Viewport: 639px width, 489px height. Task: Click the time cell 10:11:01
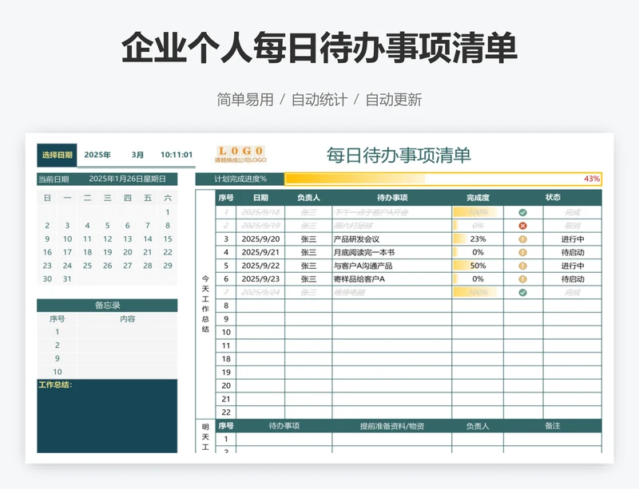pyautogui.click(x=176, y=155)
